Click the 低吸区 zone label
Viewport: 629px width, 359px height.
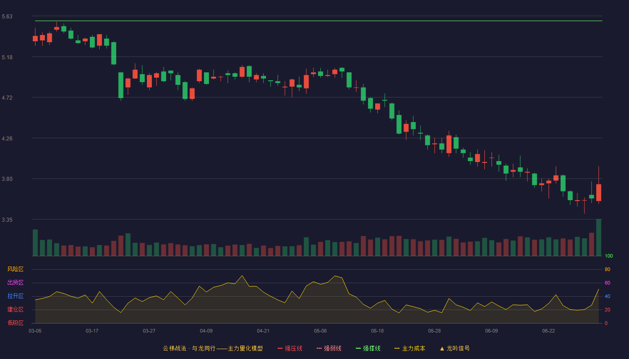coord(15,323)
